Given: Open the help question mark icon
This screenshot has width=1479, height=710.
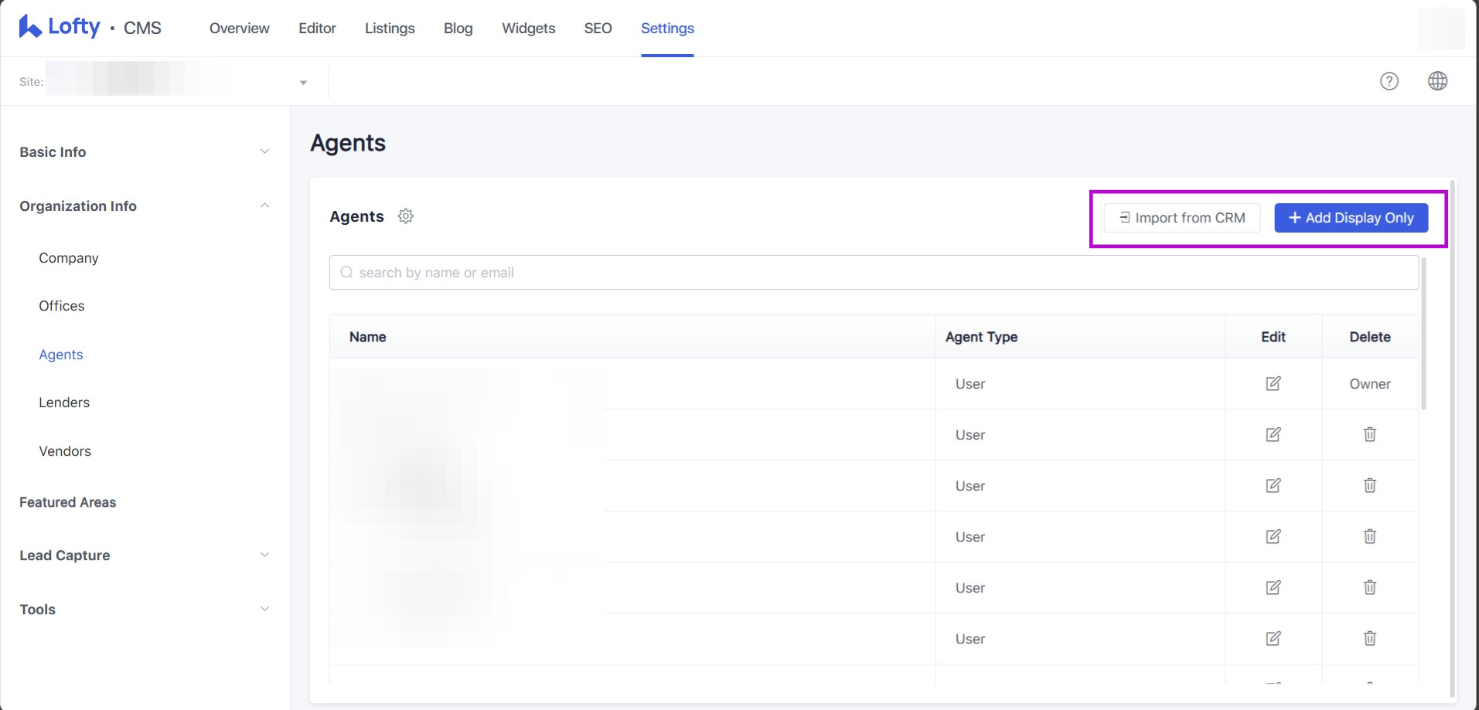Looking at the screenshot, I should click(x=1389, y=81).
